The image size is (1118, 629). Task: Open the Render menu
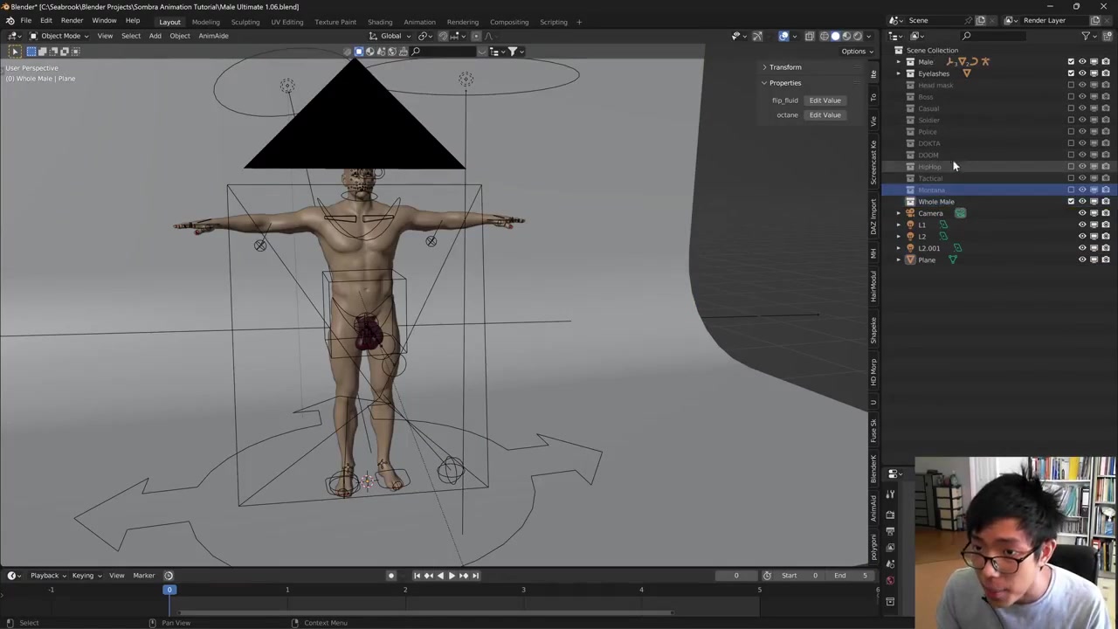(72, 20)
